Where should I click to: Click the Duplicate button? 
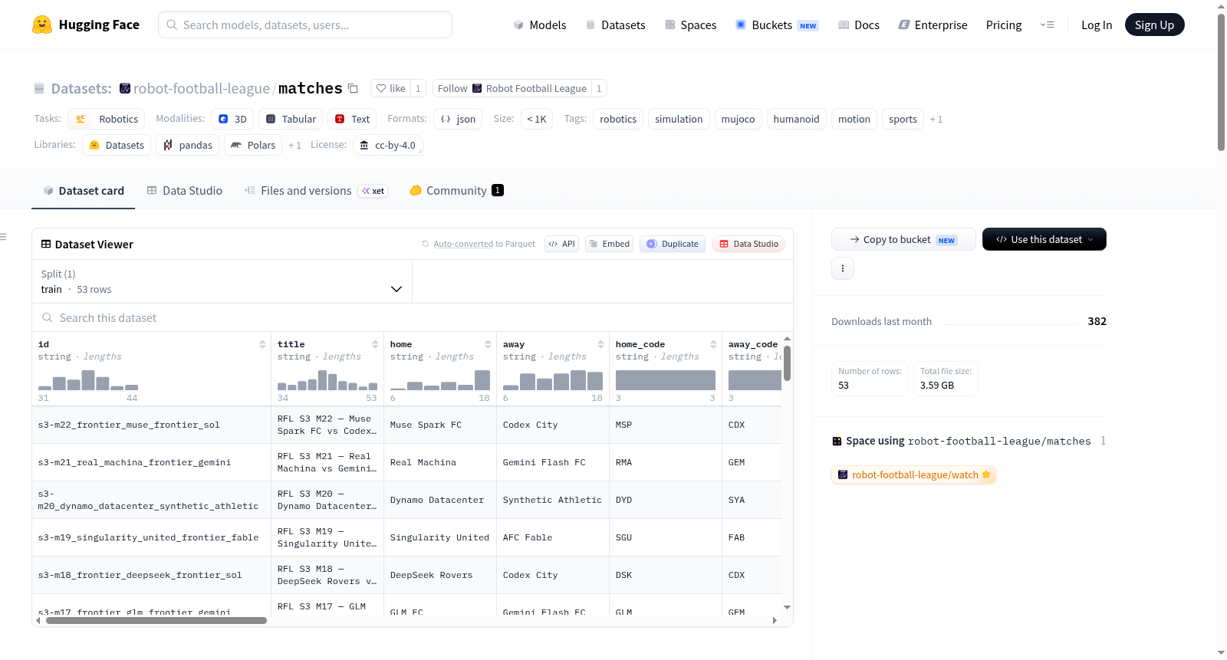(x=673, y=244)
